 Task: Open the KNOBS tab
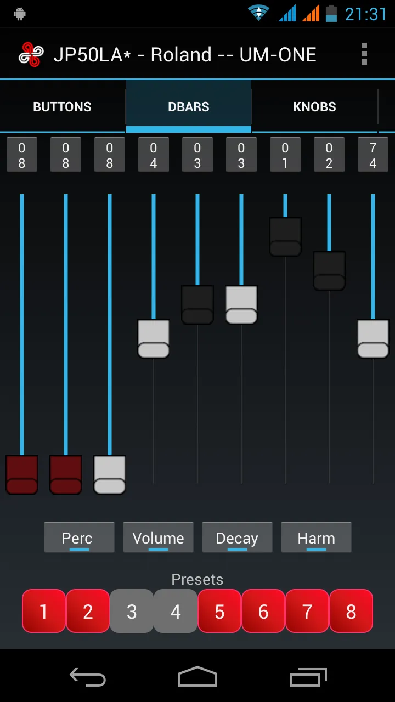[x=315, y=107]
